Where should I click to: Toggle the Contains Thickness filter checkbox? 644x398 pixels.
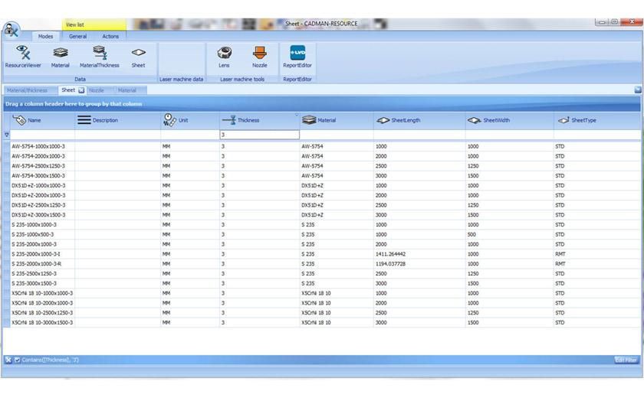pyautogui.click(x=17, y=360)
